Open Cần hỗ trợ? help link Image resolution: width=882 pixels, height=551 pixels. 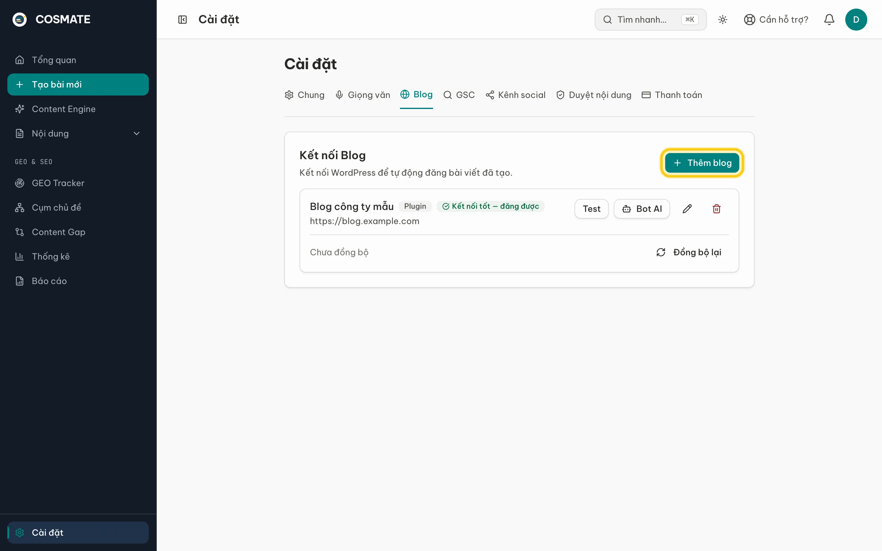(x=776, y=20)
